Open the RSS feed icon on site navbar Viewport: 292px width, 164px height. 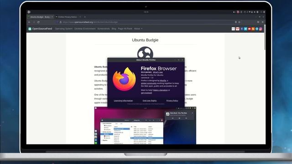click(253, 29)
